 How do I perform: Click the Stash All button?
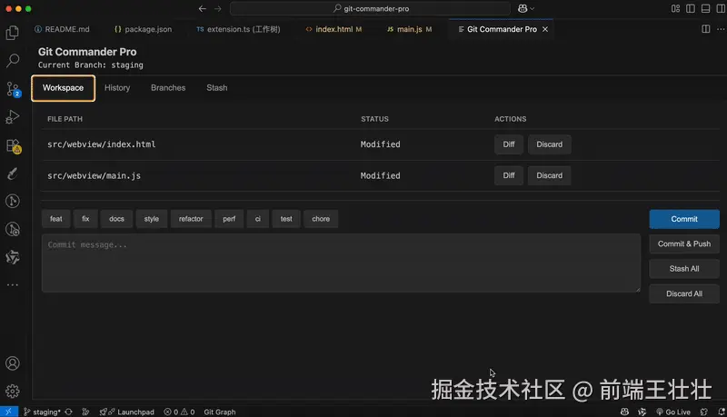pos(684,269)
